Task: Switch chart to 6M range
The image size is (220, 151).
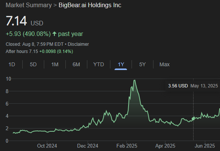Action: click(x=76, y=64)
